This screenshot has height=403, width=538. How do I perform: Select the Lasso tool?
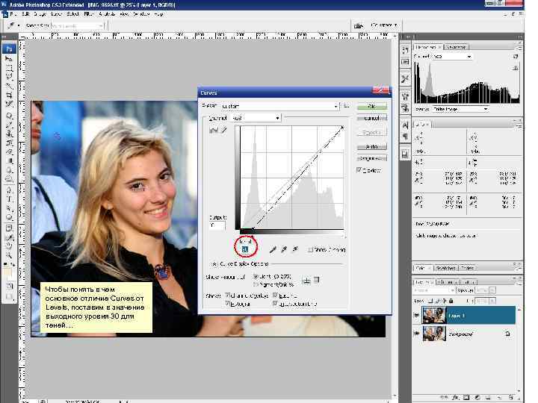click(8, 76)
